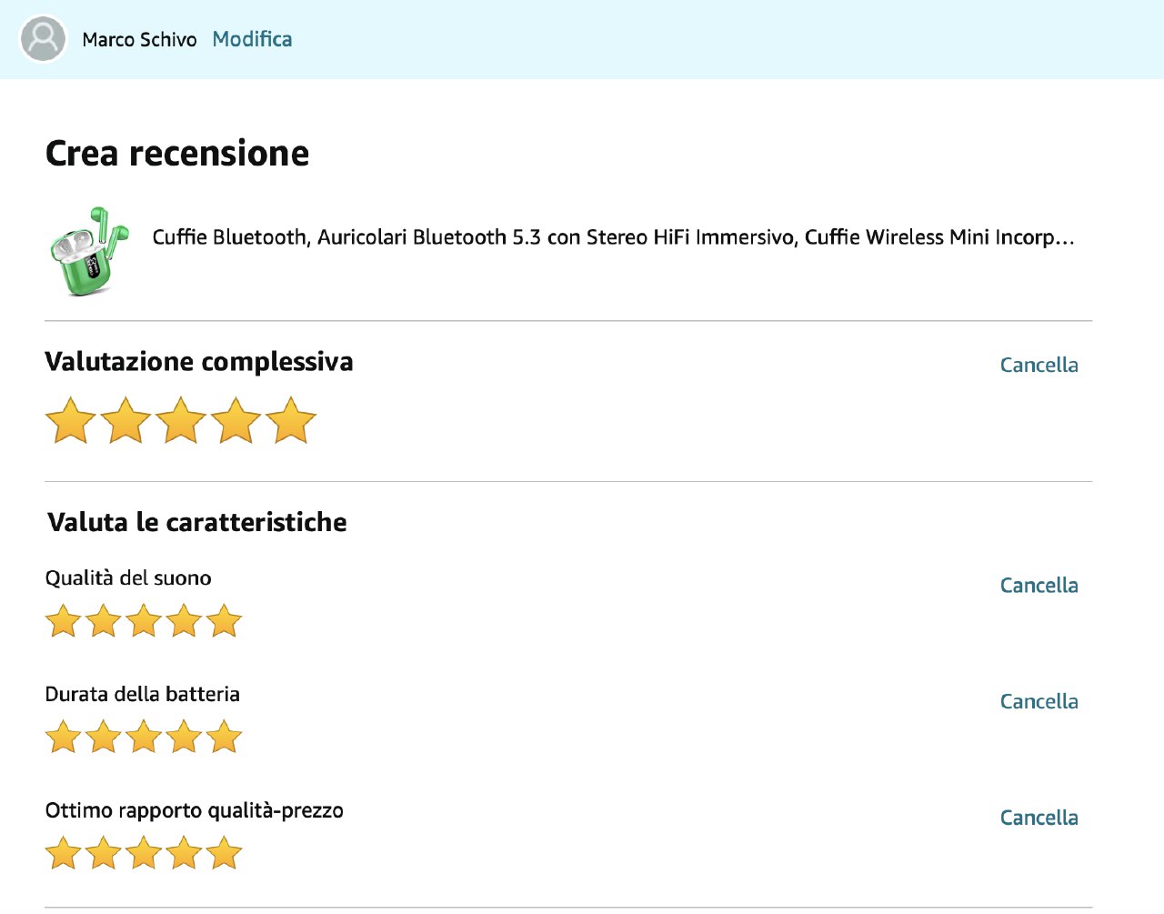Viewport: 1164px width, 914px height.
Task: Set overall rating to four stars
Action: click(x=236, y=420)
